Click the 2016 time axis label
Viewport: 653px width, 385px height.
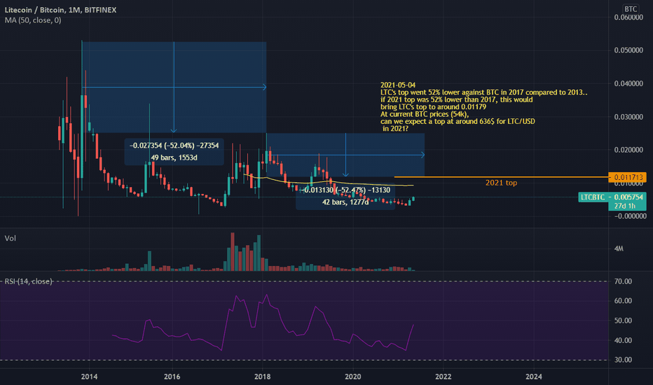click(x=172, y=377)
